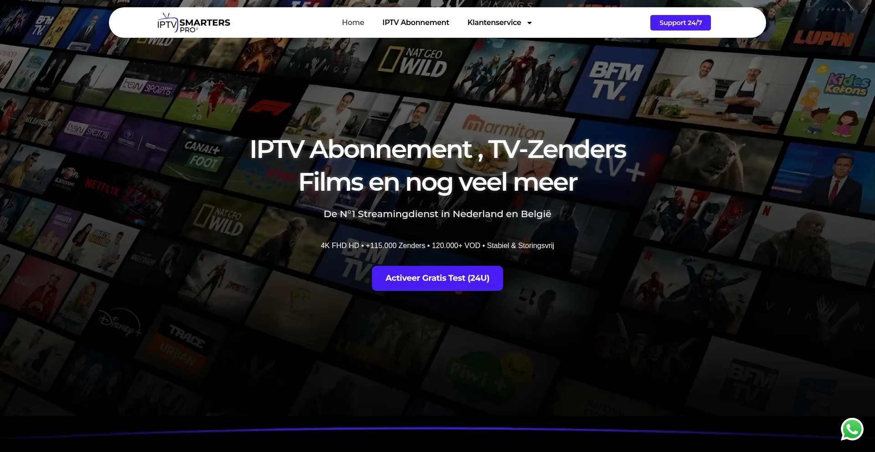875x452 pixels.
Task: Activate the free test with Activeer Gratis Test (24U)
Action: (x=437, y=278)
